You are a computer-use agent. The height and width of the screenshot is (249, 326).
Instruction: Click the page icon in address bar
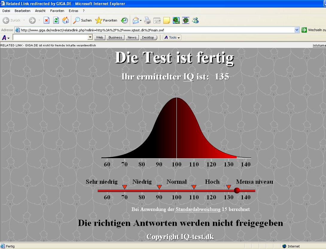[18, 30]
